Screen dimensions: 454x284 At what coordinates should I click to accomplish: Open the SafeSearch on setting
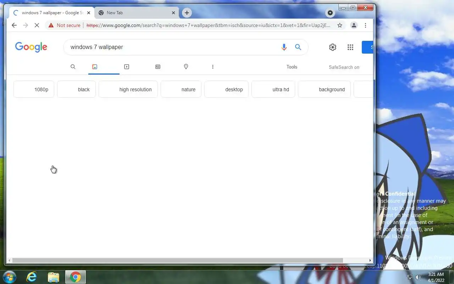pyautogui.click(x=344, y=67)
